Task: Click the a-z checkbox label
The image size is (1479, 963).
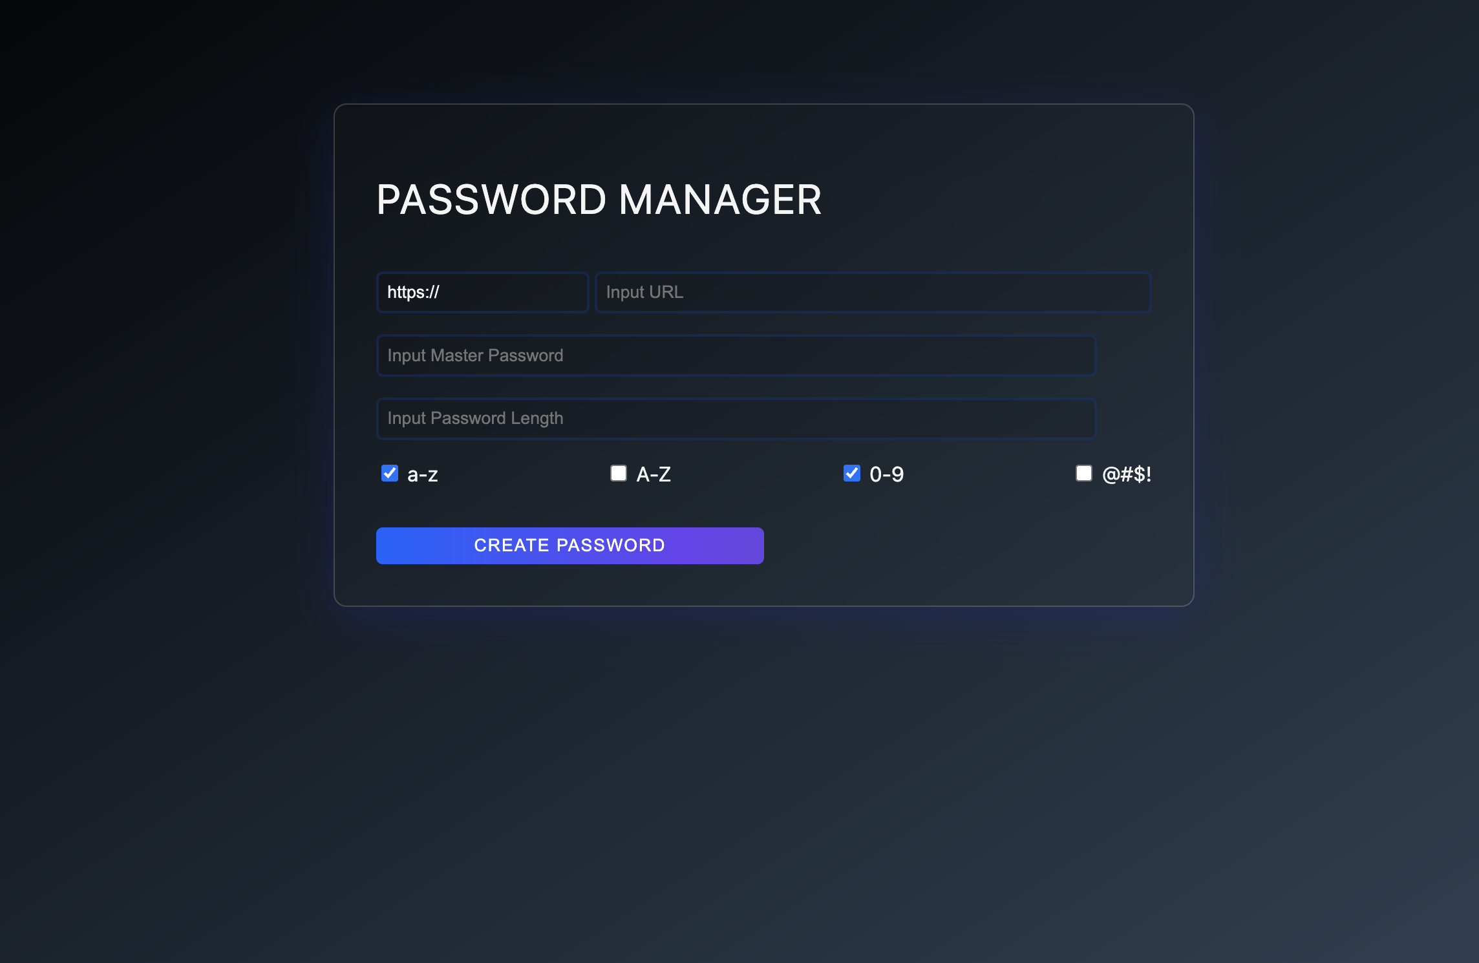Action: (421, 474)
